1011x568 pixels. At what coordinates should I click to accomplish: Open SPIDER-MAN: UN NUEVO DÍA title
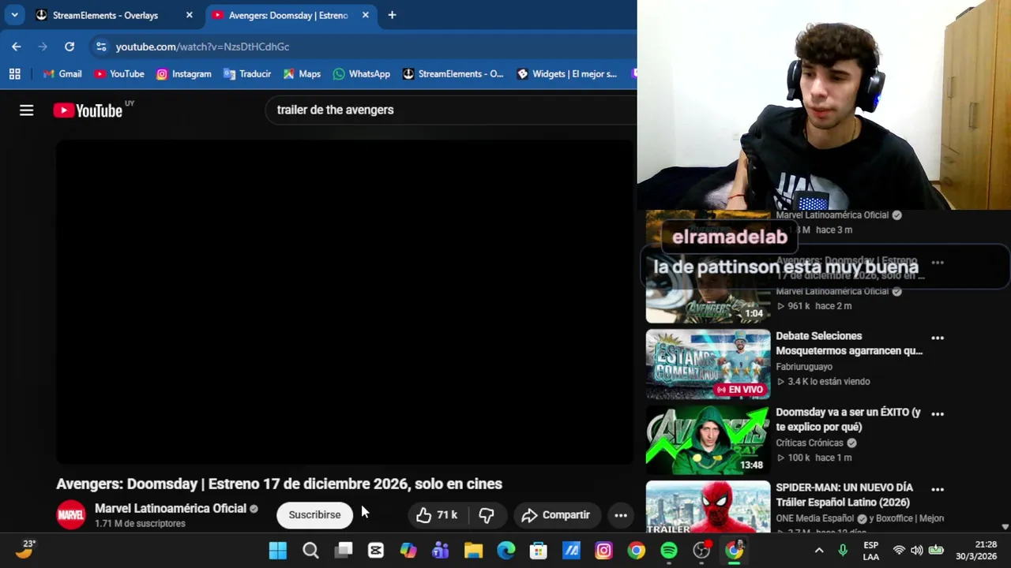844,495
